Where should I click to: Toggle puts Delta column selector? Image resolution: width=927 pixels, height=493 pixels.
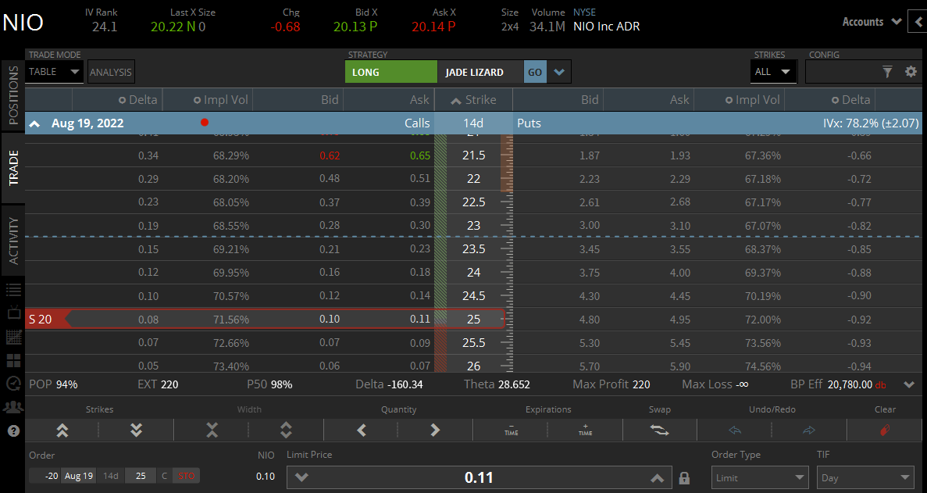pyautogui.click(x=835, y=100)
